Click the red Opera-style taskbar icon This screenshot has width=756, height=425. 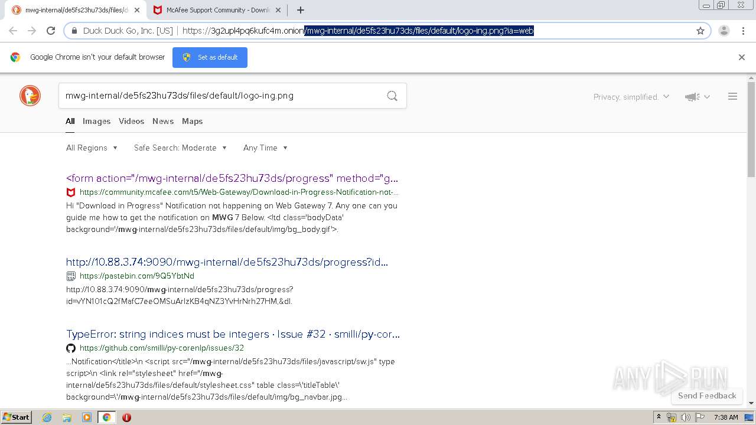(126, 417)
